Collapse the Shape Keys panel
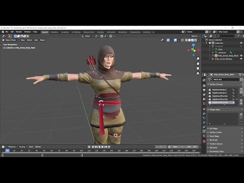 click(x=215, y=110)
